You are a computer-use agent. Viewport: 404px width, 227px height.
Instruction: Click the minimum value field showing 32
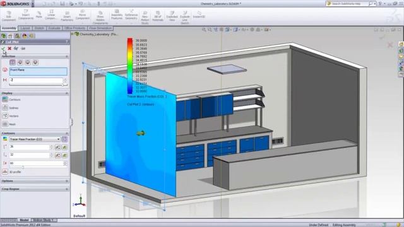(30, 155)
